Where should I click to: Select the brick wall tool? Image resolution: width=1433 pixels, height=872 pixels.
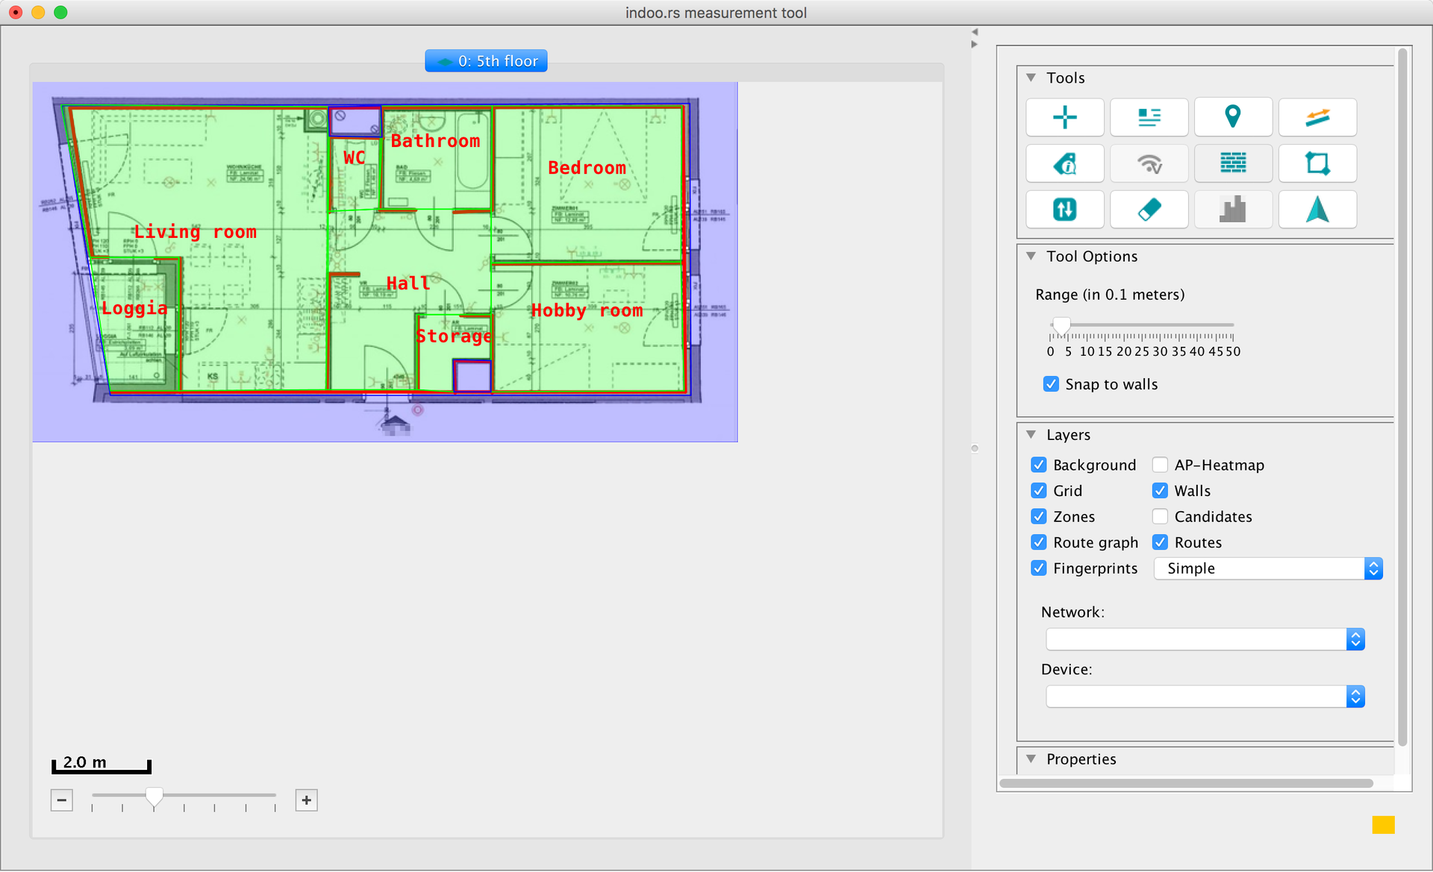[x=1232, y=163]
